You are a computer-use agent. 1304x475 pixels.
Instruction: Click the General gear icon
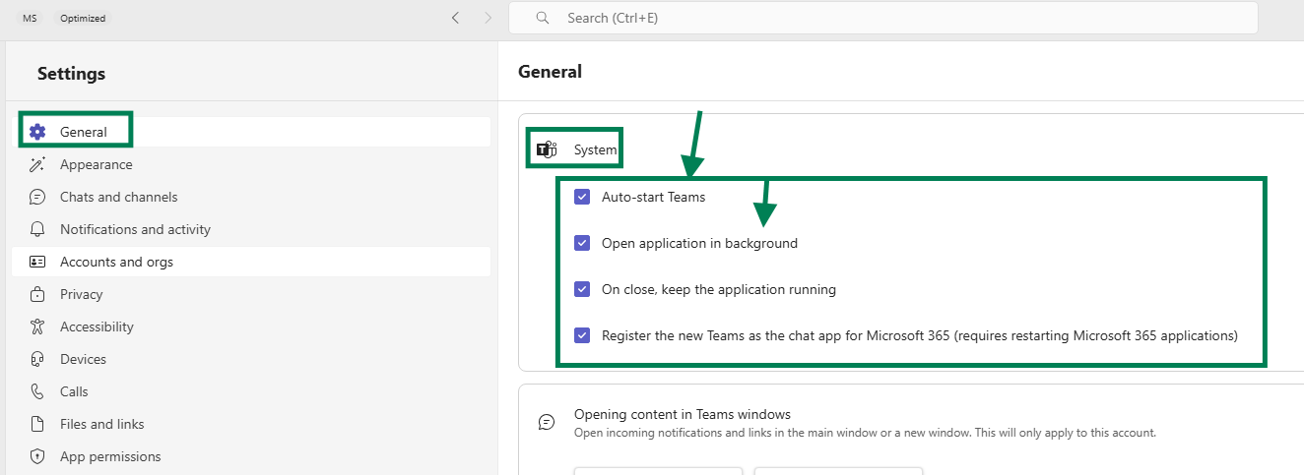click(37, 132)
